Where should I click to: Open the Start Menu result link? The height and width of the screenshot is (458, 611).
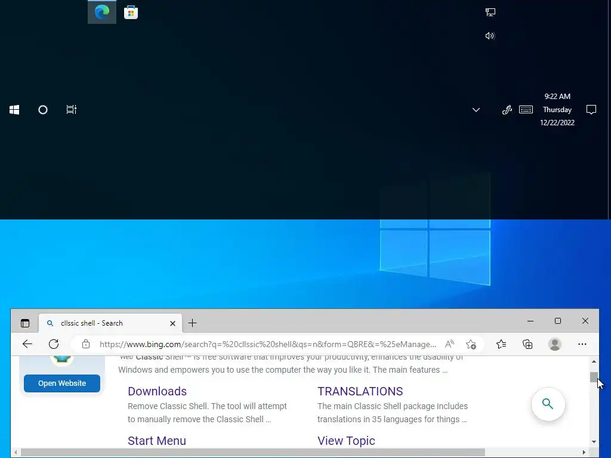point(157,441)
